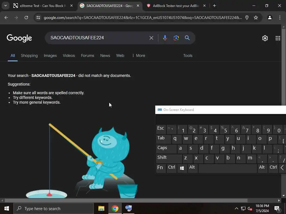Viewport: 286px width, 214px height.
Task: Toggle the right Alt key on On-Screen Keyboard
Action: 262,169
